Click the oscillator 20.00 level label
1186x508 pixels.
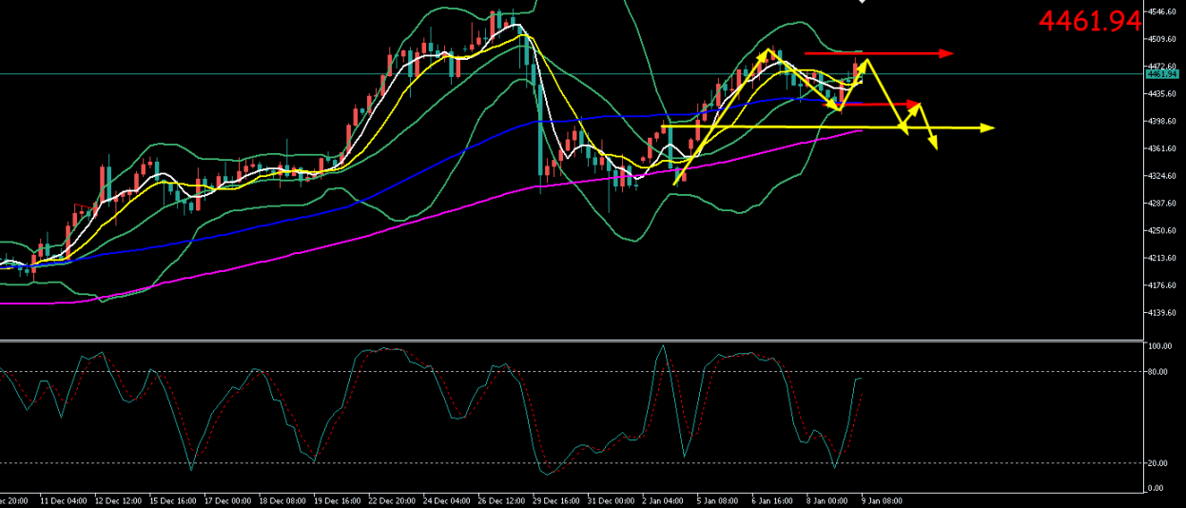click(x=1157, y=463)
